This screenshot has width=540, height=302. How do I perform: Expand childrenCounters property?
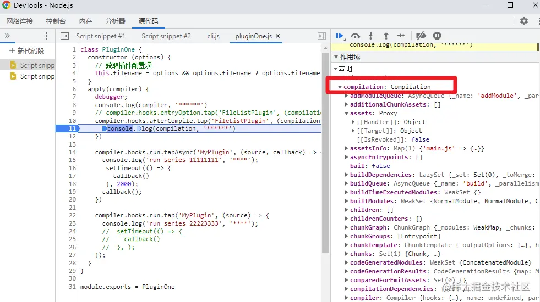click(x=346, y=219)
